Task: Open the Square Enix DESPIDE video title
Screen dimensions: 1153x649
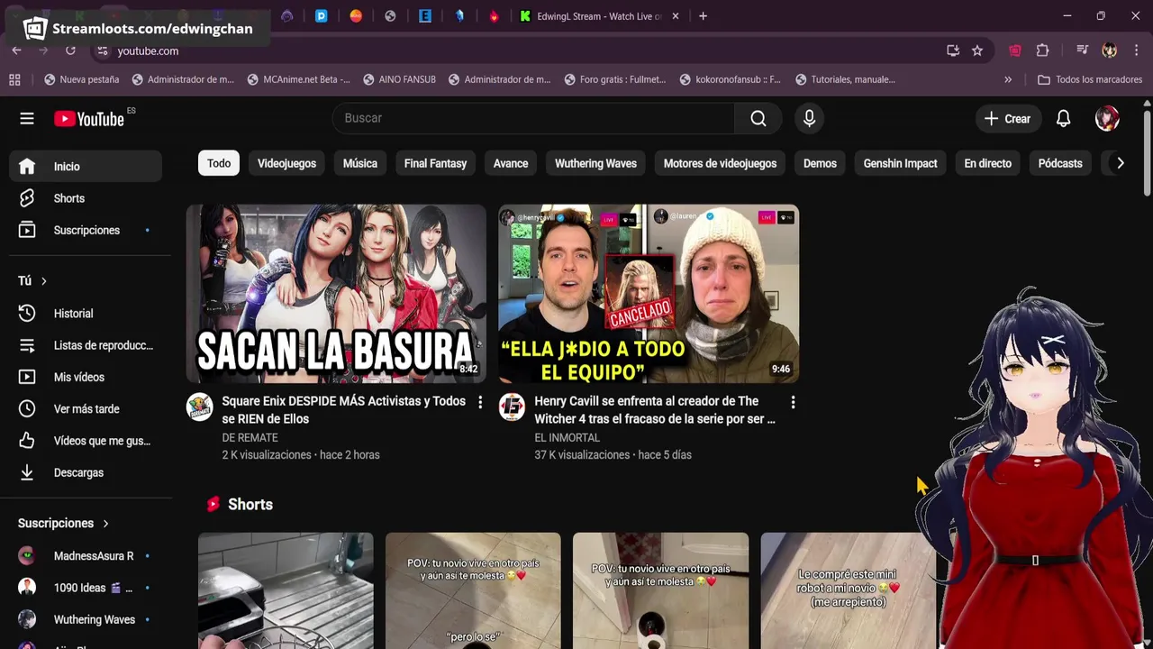Action: [344, 410]
